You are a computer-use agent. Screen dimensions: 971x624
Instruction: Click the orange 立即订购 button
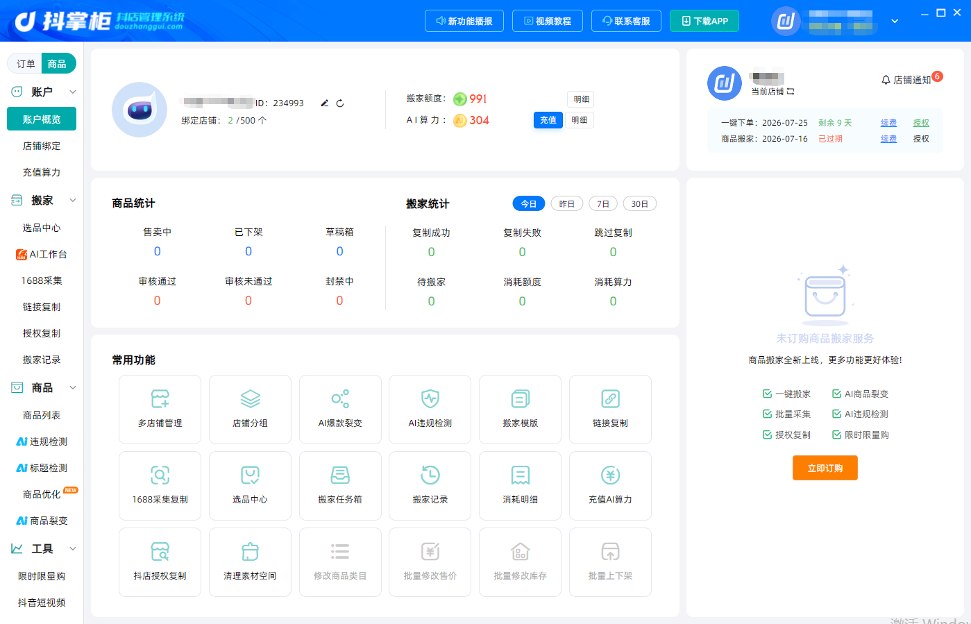click(825, 468)
